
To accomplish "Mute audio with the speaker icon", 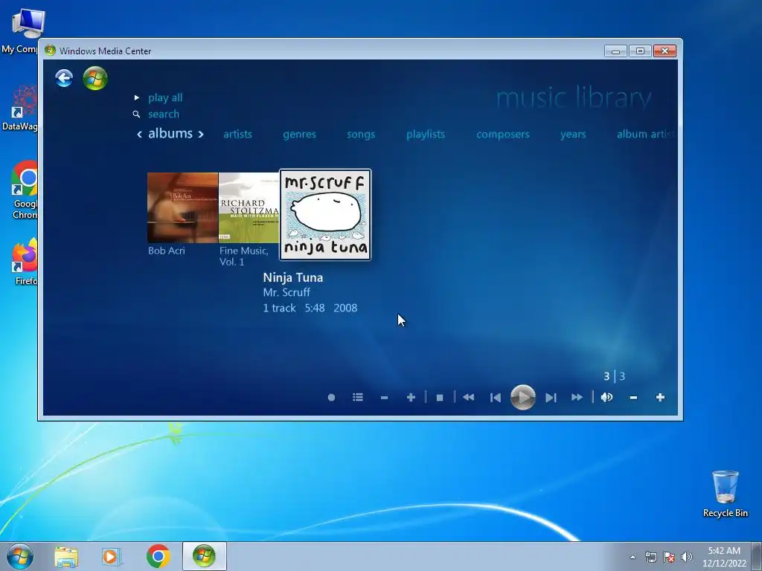I will click(606, 397).
